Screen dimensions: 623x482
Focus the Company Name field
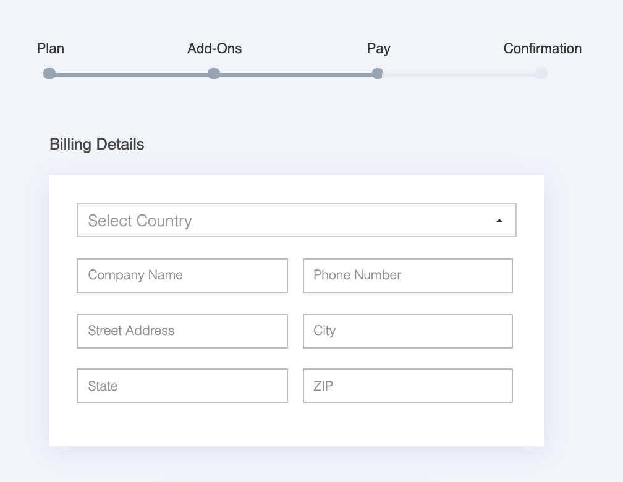182,276
